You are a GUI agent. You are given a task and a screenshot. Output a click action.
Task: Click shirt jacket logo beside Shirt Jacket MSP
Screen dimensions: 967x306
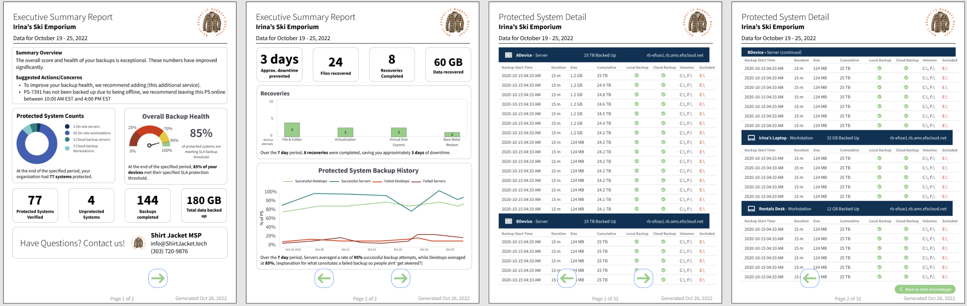(139, 243)
